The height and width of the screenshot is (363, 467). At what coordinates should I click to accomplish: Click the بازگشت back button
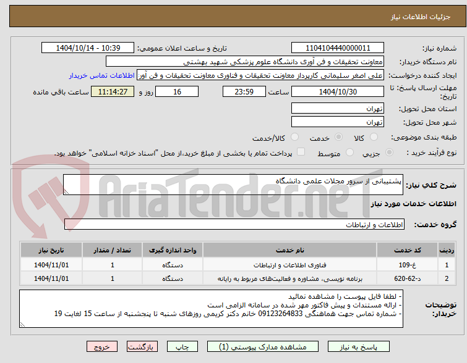[x=142, y=347]
